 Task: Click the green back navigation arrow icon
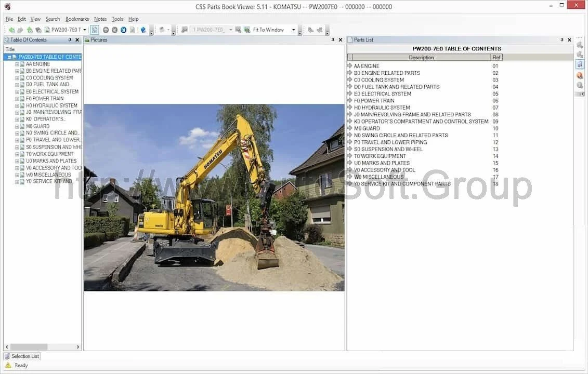click(x=11, y=30)
